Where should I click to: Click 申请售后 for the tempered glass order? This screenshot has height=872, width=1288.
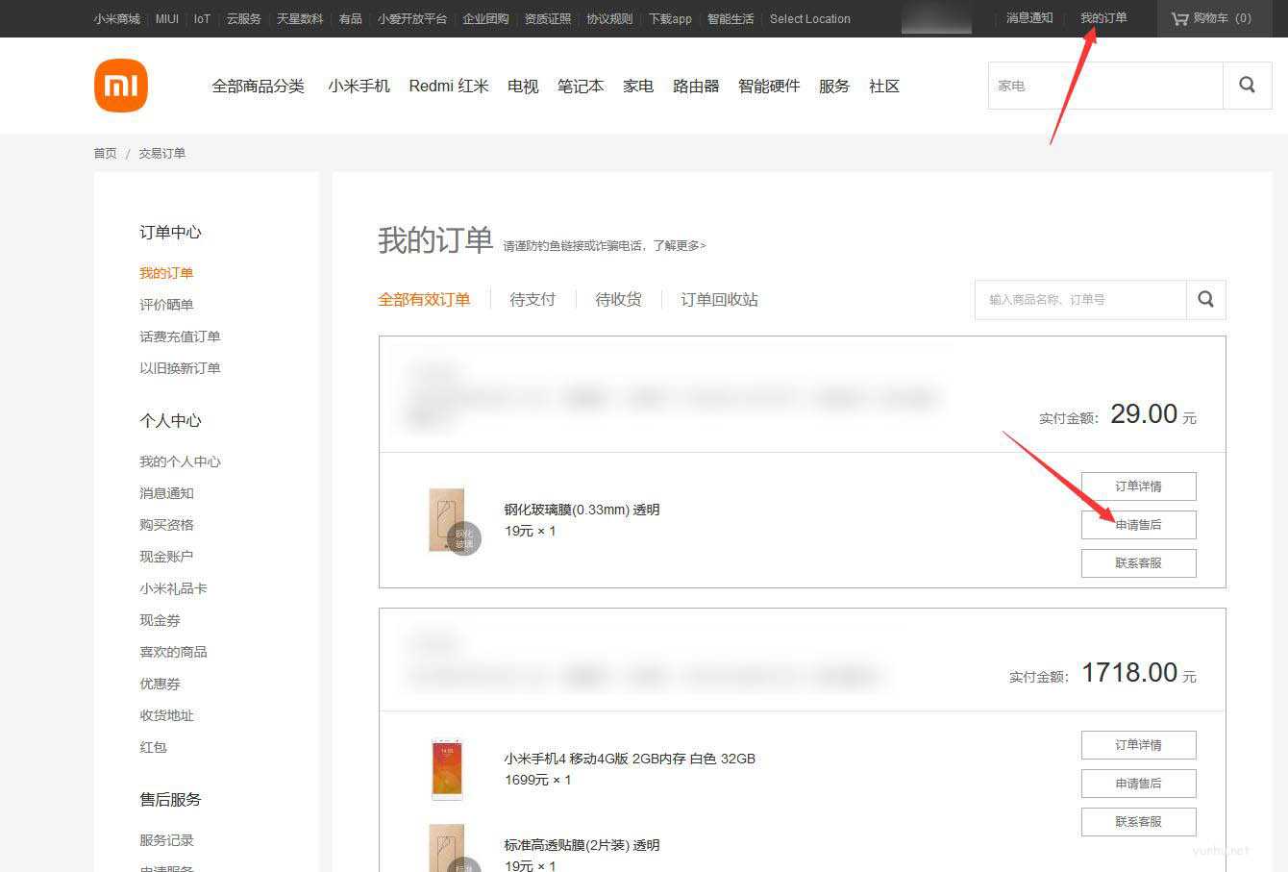coord(1138,525)
